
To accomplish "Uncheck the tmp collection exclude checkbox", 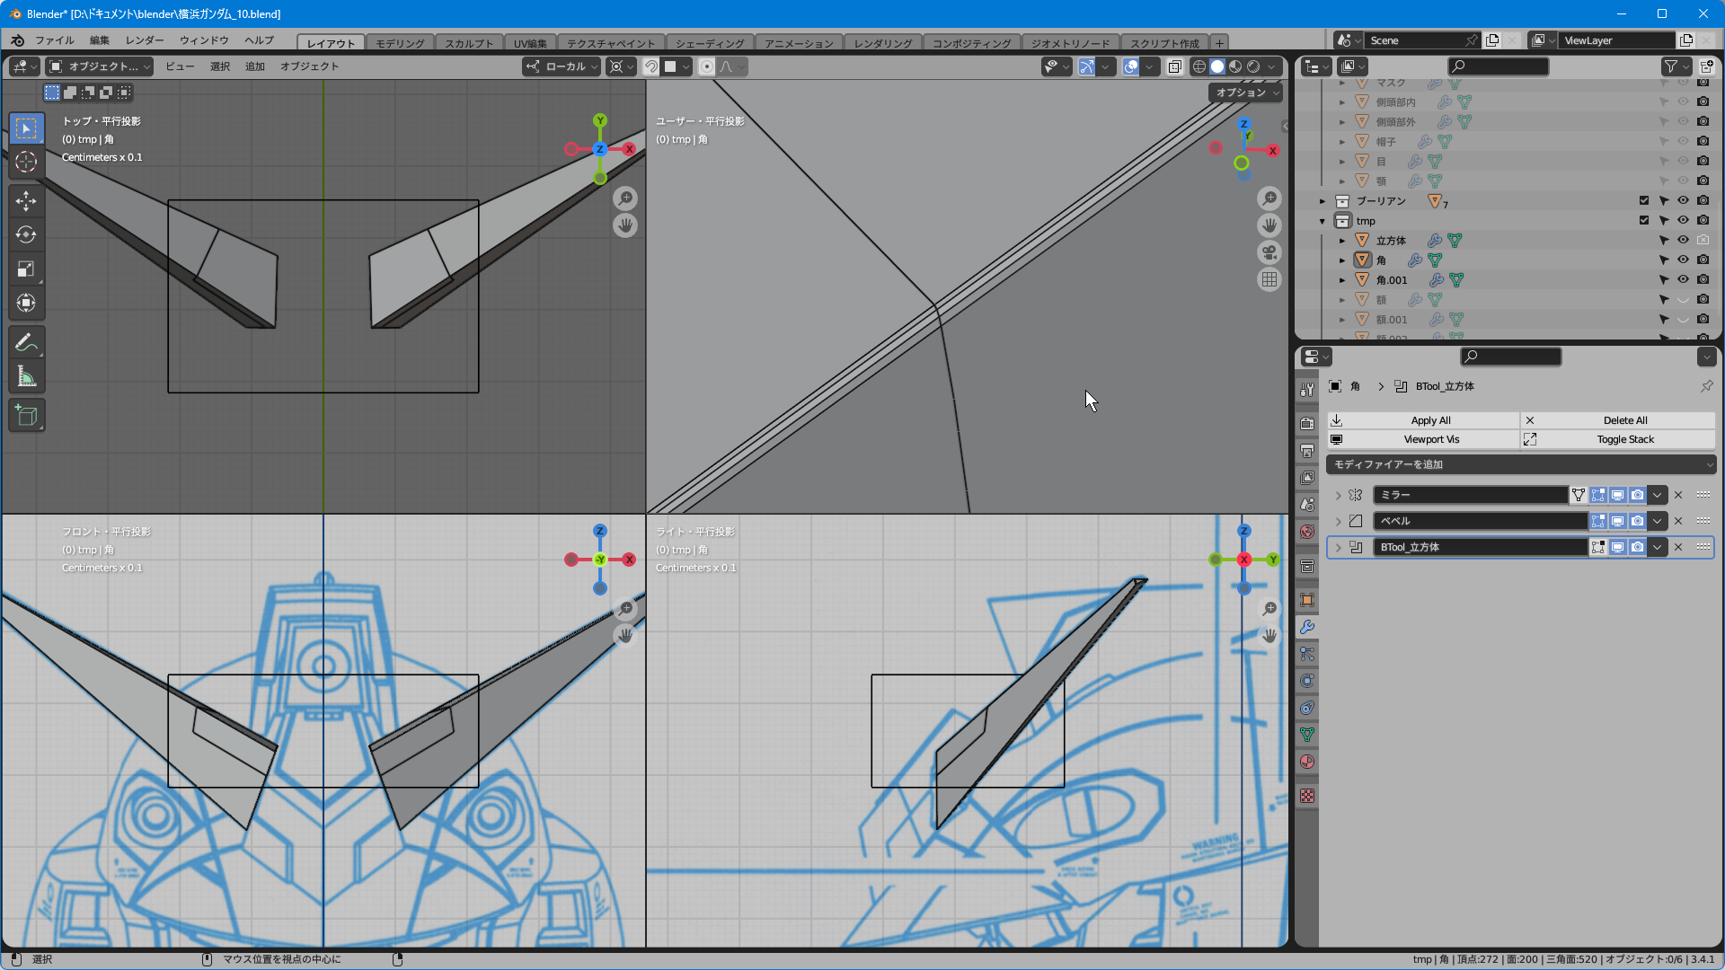I will tap(1643, 220).
